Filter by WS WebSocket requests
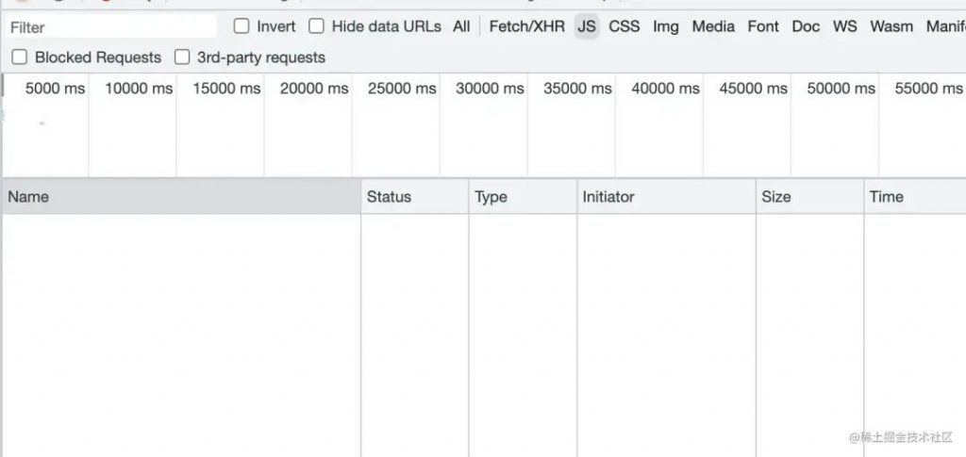The image size is (966, 457). coord(844,26)
